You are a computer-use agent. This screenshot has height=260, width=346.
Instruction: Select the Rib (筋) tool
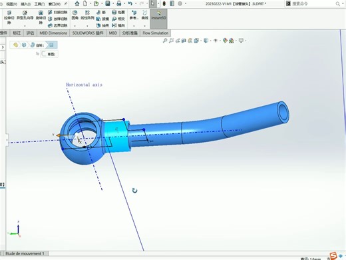tap(101, 12)
